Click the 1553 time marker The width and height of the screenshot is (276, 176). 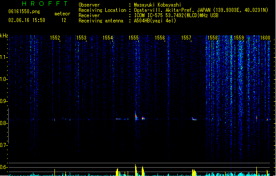click(x=81, y=38)
